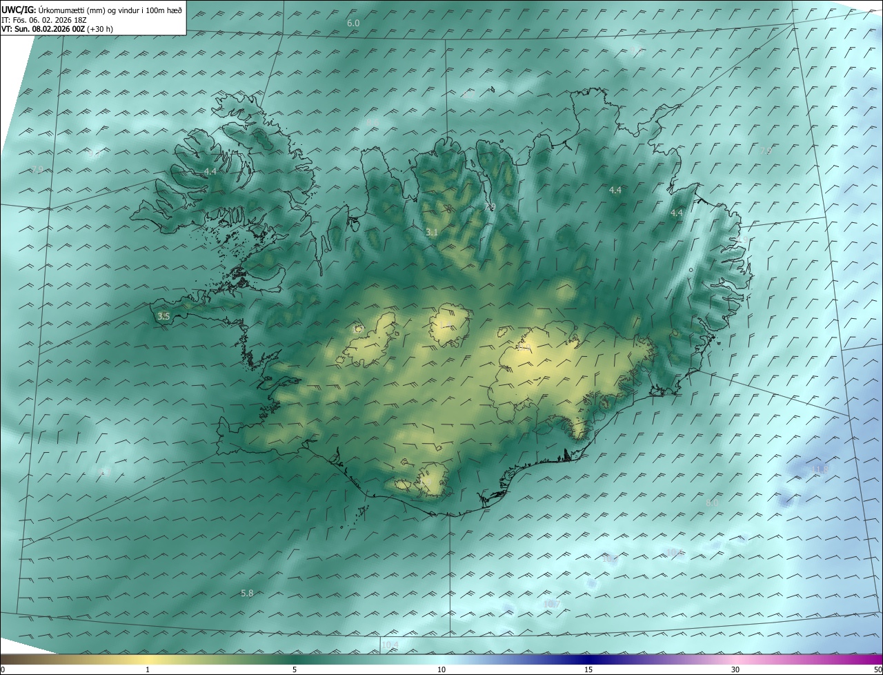
Task: Click the '0' tick label at the colour bar start
Action: [x=3, y=670]
